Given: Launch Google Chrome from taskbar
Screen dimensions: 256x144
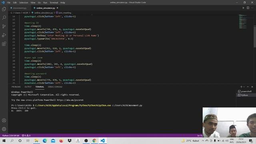Looking at the screenshot, I should coord(94,140).
